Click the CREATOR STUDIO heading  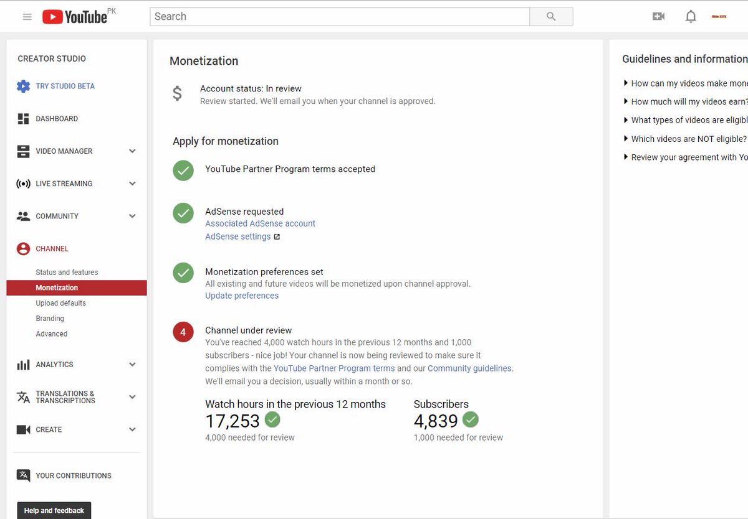pyautogui.click(x=52, y=58)
